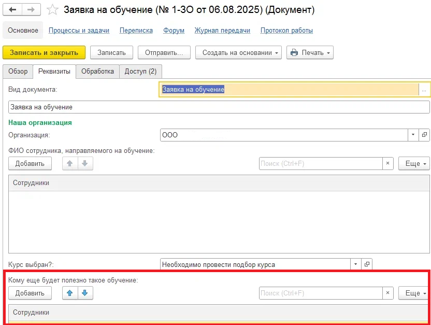Click the Вид документа field
The width and height of the screenshot is (431, 325).
click(289, 89)
